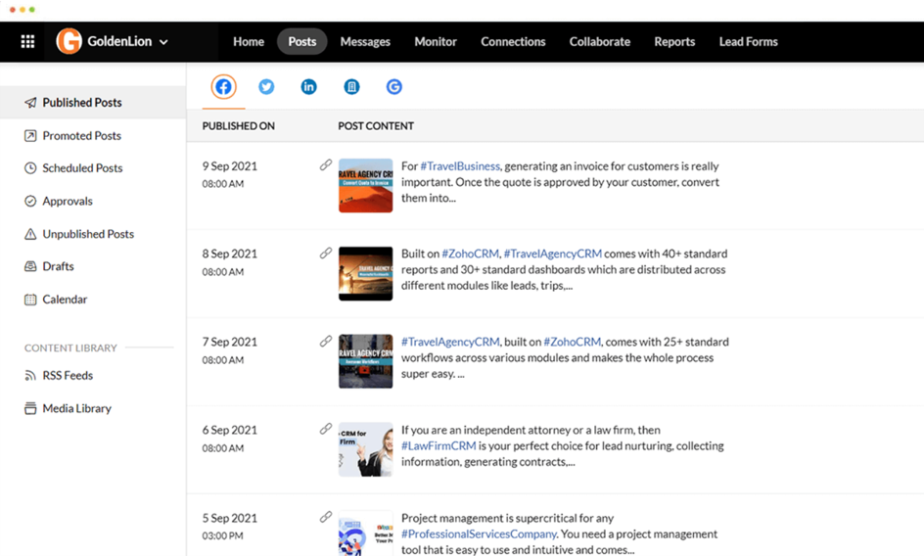Viewport: 924px width, 556px height.
Task: Open the Media Library
Action: [76, 408]
